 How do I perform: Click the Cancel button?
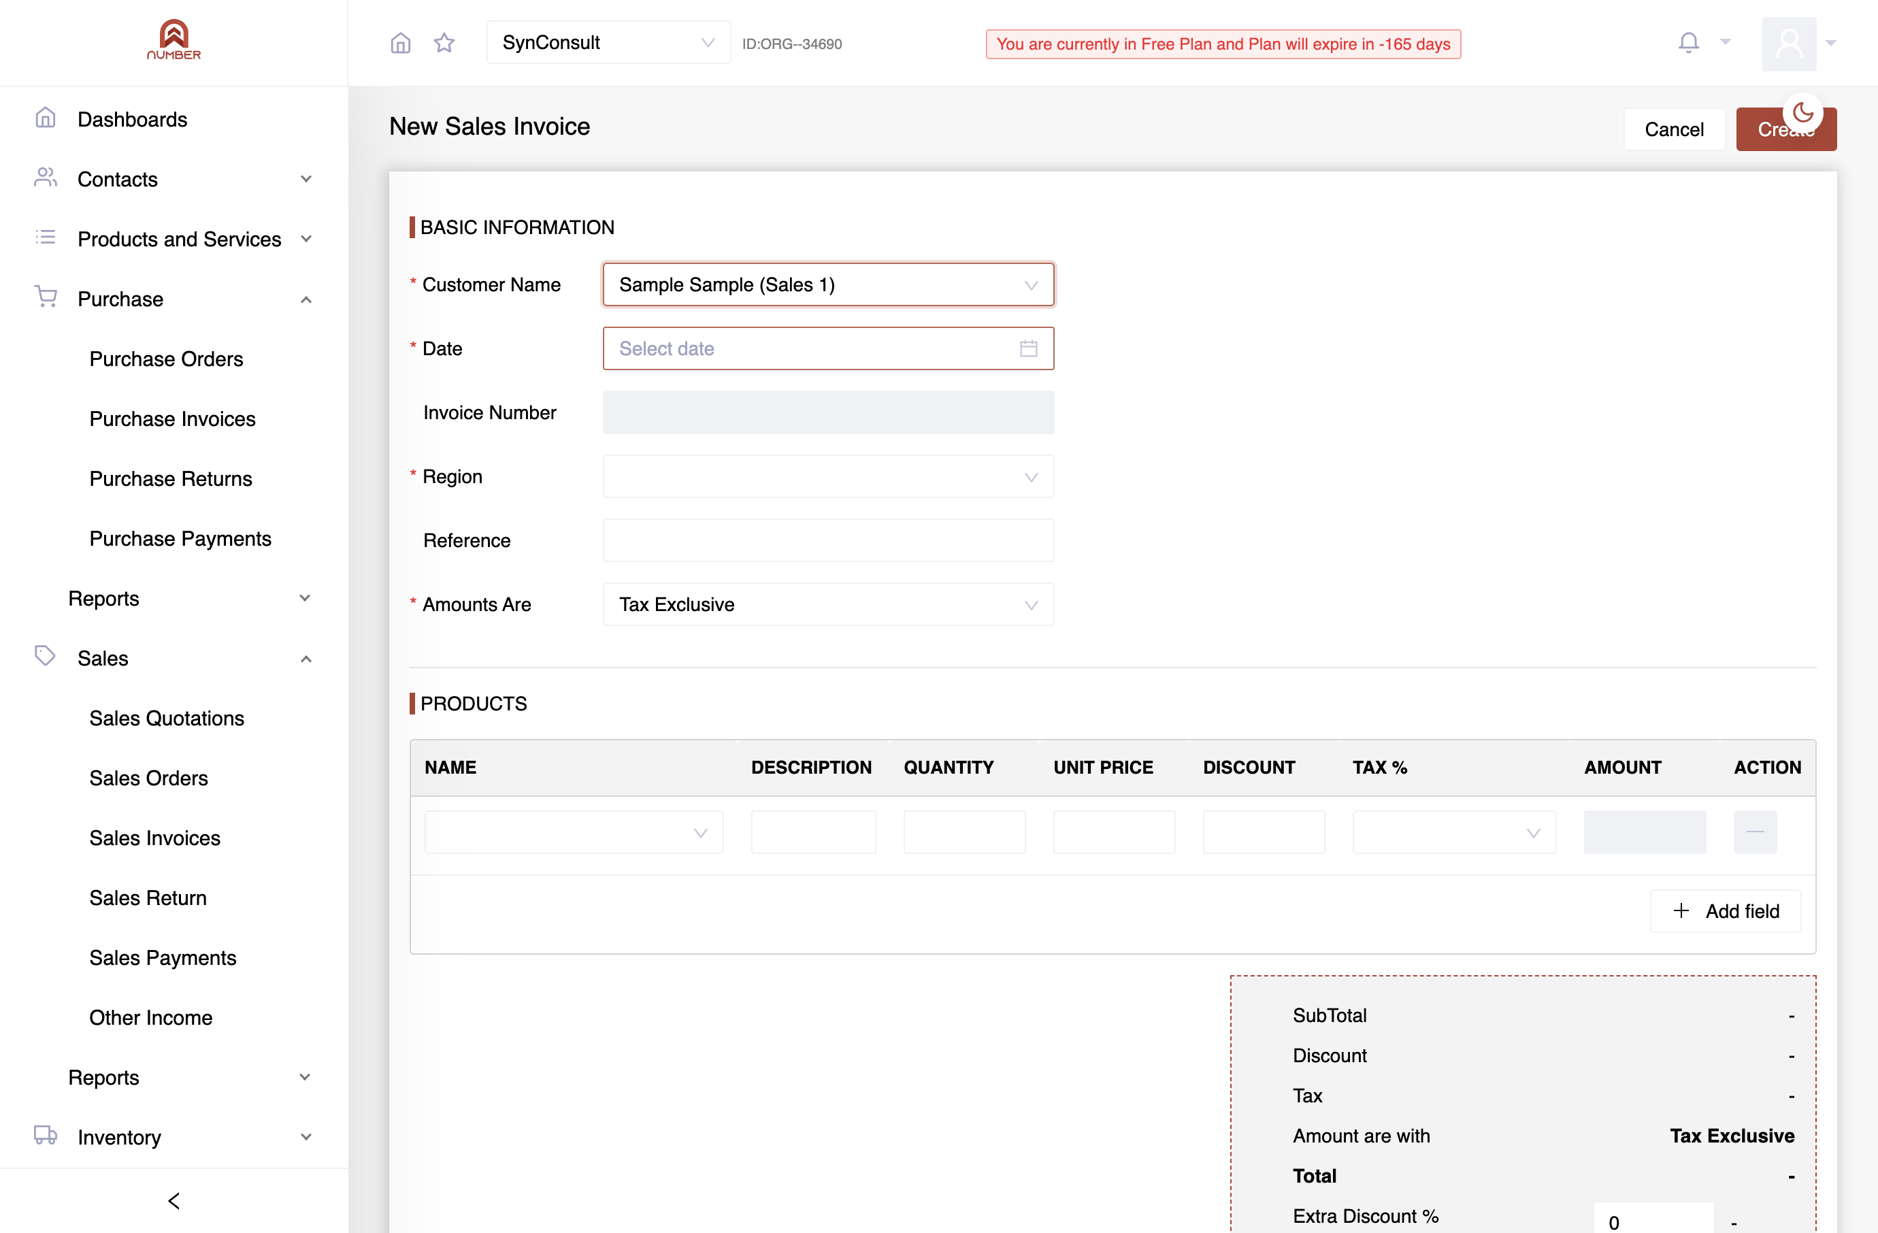(x=1674, y=129)
